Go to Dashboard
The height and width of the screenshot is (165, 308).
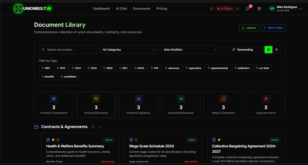click(x=101, y=9)
